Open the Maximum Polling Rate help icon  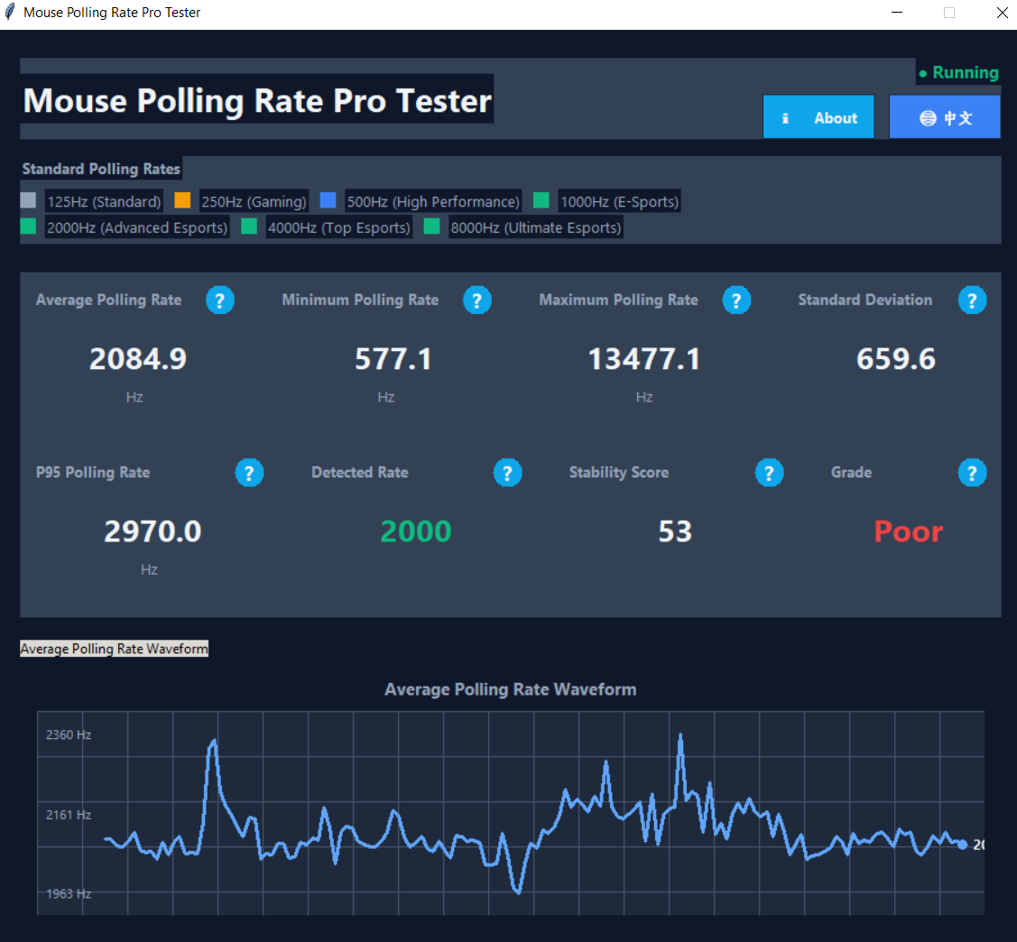coord(736,300)
